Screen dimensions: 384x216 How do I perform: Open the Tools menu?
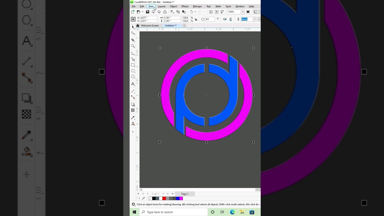pos(228,6)
